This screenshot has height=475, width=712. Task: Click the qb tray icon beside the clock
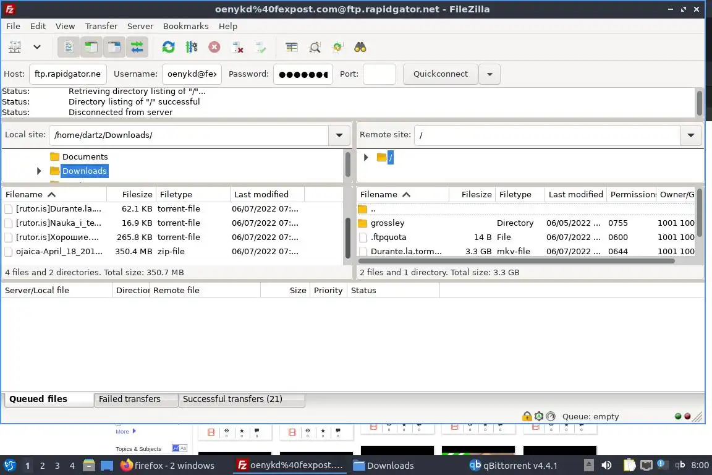pyautogui.click(x=680, y=465)
